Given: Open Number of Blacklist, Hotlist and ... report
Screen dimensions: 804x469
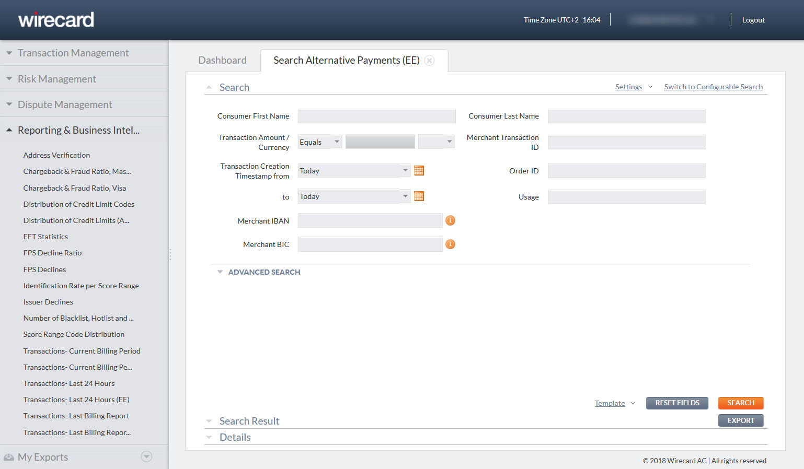Looking at the screenshot, I should pos(78,318).
